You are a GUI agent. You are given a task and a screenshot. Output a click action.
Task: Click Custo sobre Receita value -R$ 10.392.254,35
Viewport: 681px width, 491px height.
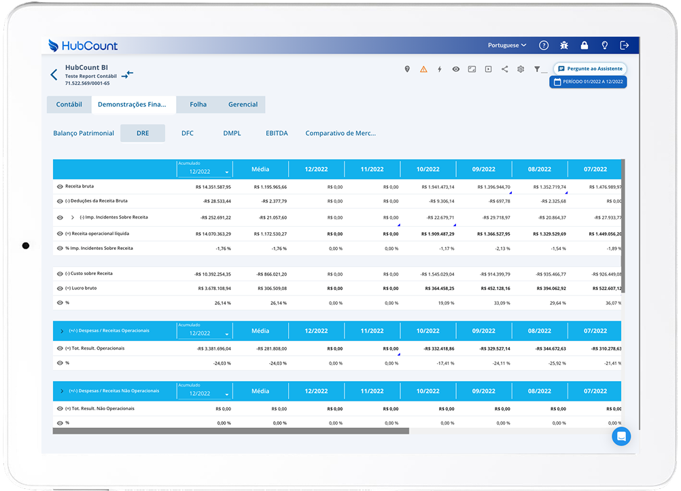coord(212,274)
